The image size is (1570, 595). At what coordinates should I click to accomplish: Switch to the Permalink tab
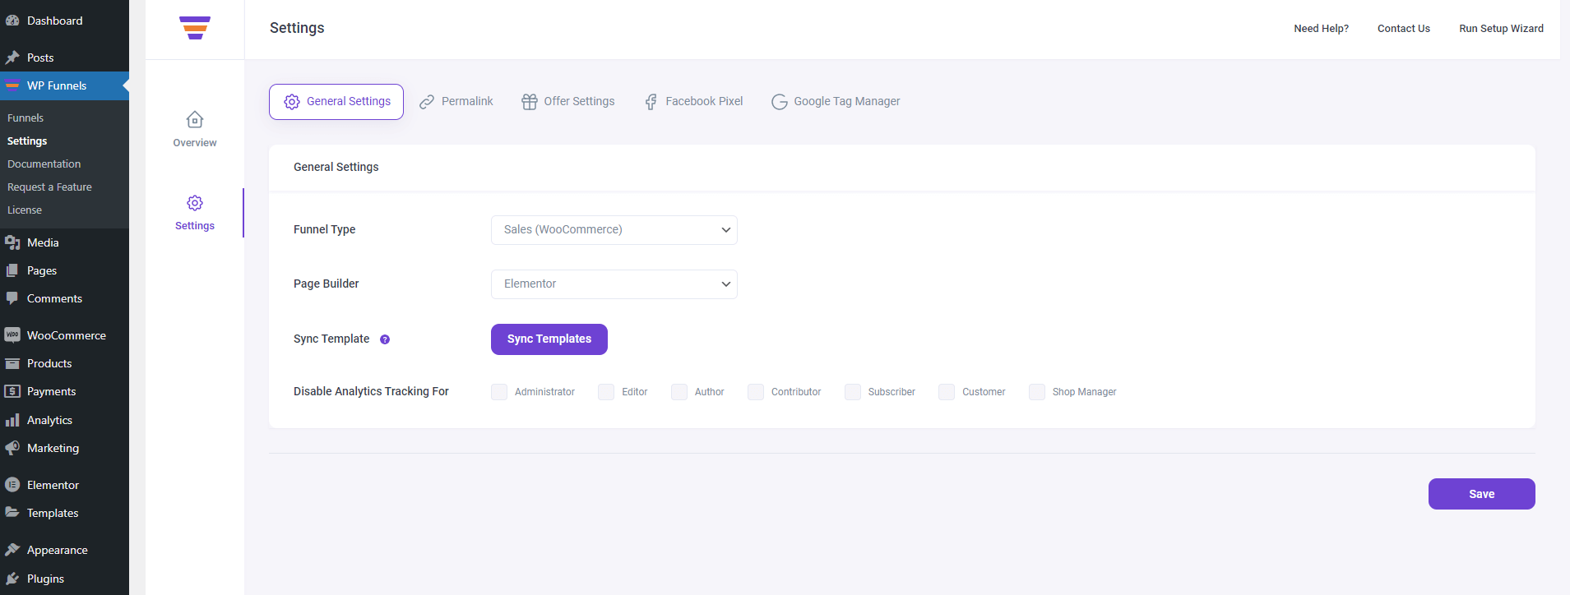pyautogui.click(x=456, y=102)
